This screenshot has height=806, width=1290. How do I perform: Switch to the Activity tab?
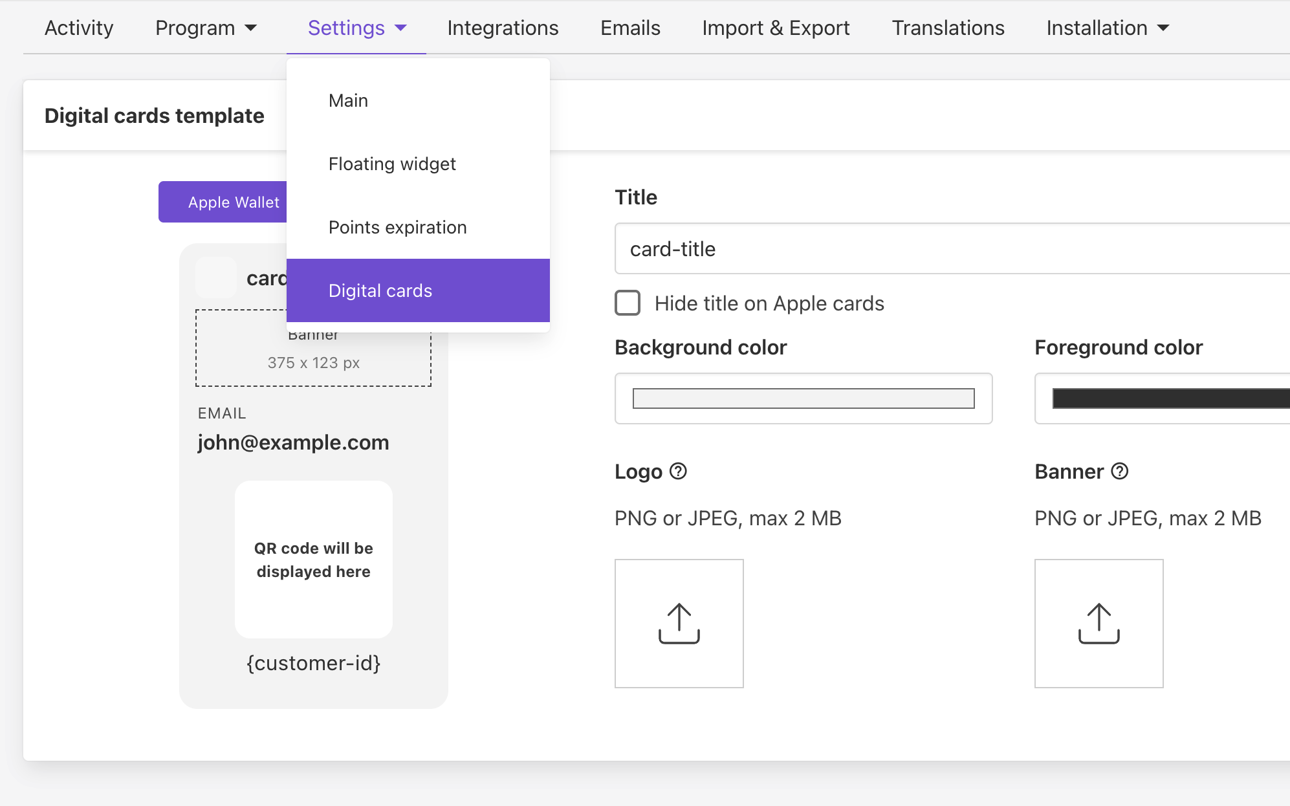(78, 28)
